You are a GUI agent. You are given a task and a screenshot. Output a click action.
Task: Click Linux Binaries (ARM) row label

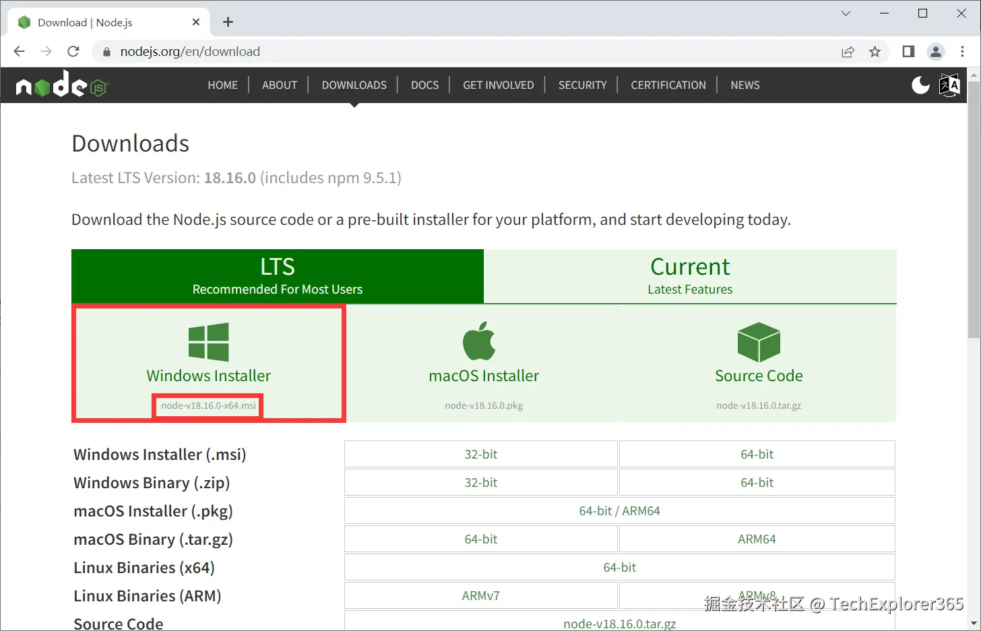coord(148,596)
